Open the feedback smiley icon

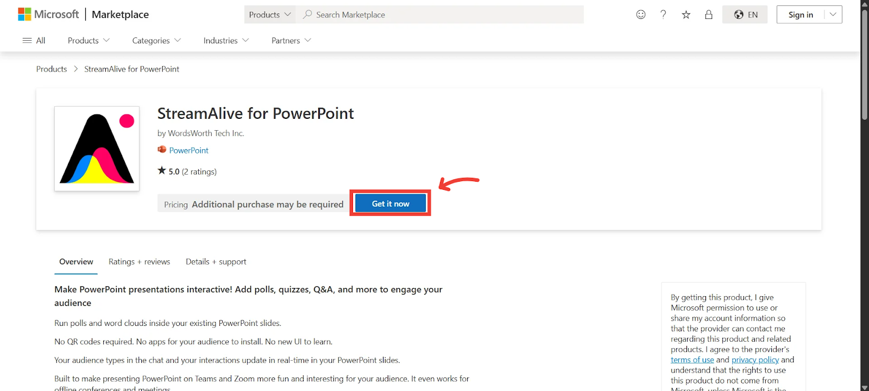coord(641,15)
